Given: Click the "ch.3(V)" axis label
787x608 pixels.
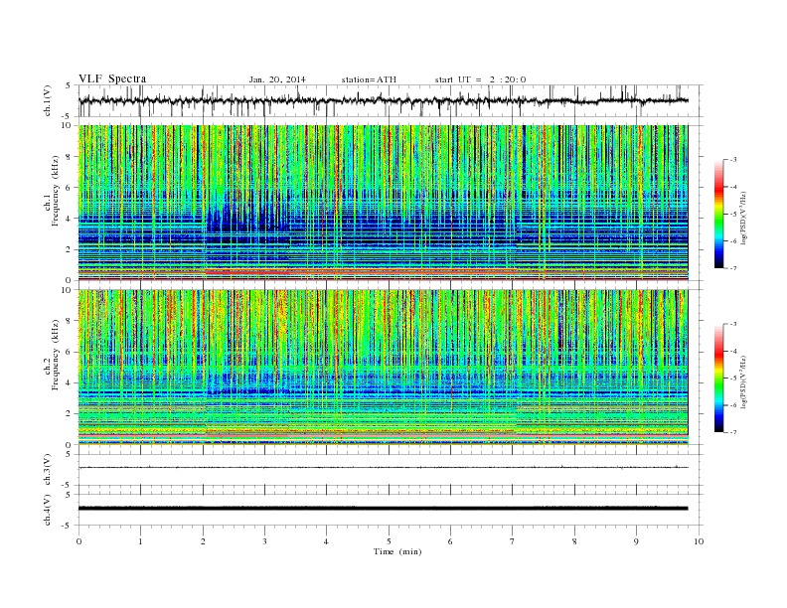Looking at the screenshot, I should (48, 470).
